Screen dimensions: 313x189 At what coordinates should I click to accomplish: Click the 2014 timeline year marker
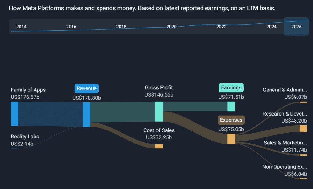click(x=21, y=27)
